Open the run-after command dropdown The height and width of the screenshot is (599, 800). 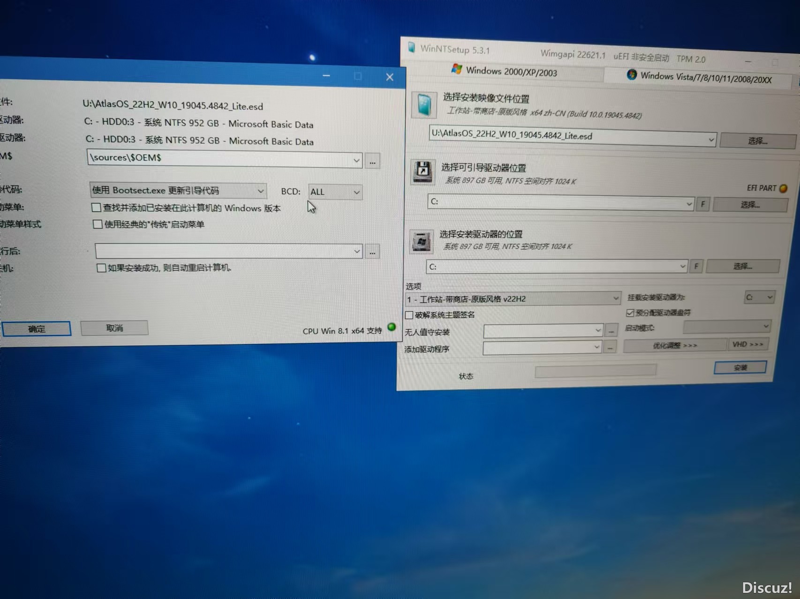356,251
